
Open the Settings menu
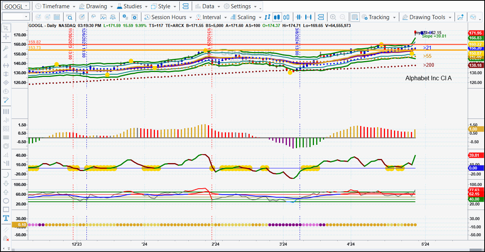coord(241,6)
